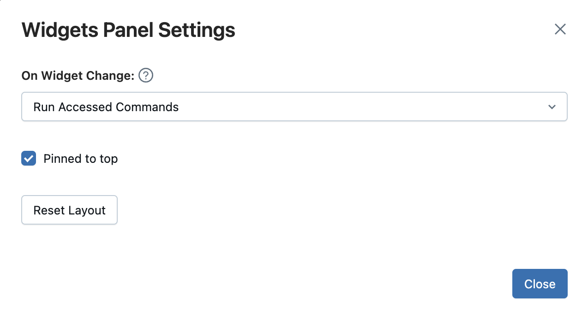Select the Run Accessed Commands text

[106, 107]
